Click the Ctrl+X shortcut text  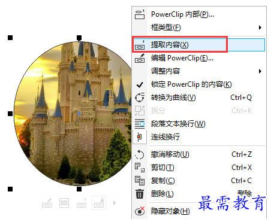pos(242,168)
